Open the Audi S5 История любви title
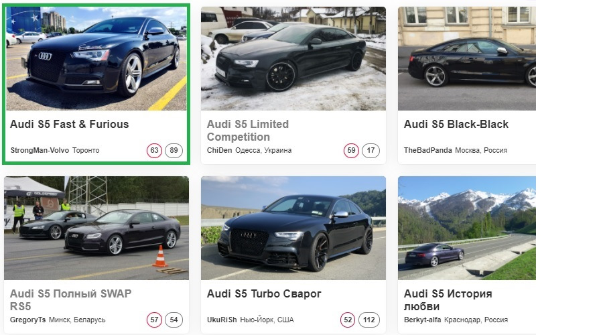The image size is (603, 335). pos(448,300)
